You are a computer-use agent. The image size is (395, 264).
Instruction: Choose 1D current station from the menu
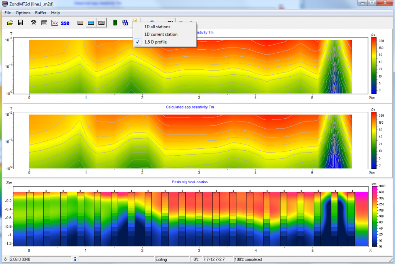pos(161,34)
